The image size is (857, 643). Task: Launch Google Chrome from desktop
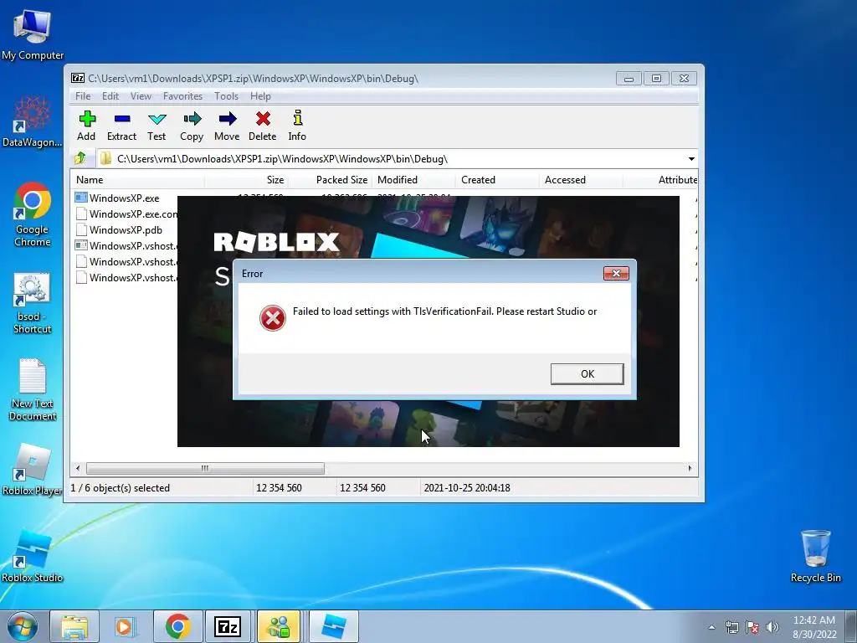coord(33,214)
